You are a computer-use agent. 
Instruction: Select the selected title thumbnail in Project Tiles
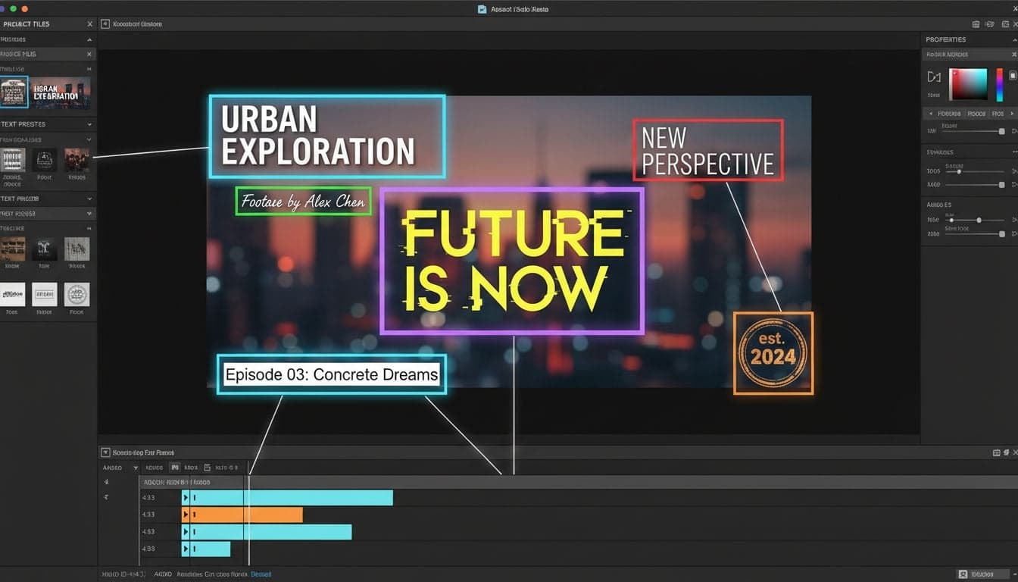pyautogui.click(x=14, y=91)
